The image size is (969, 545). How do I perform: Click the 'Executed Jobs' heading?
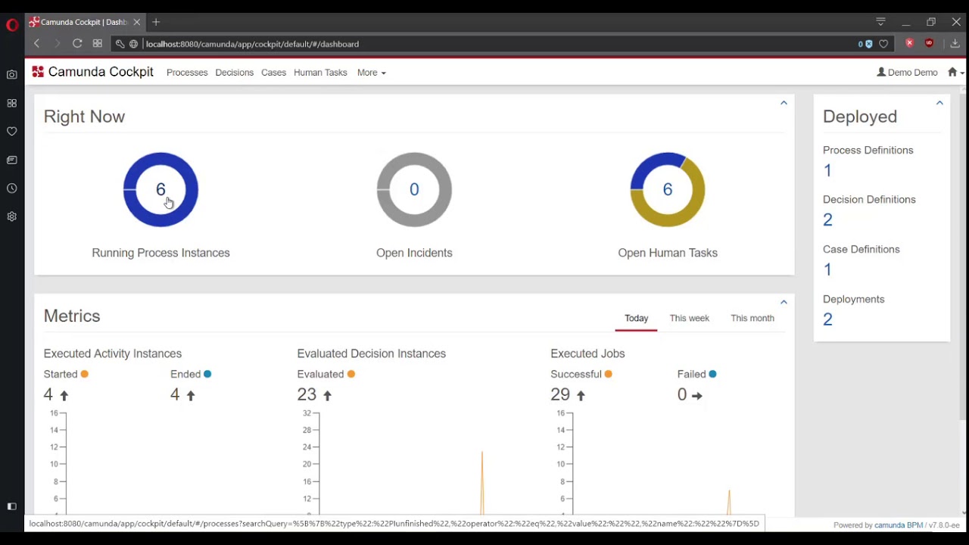[587, 353]
